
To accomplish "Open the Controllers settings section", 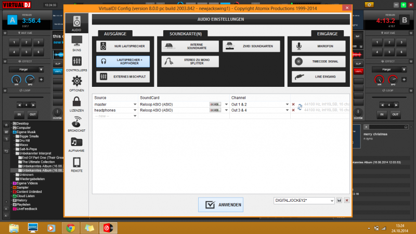I will 76,63.
